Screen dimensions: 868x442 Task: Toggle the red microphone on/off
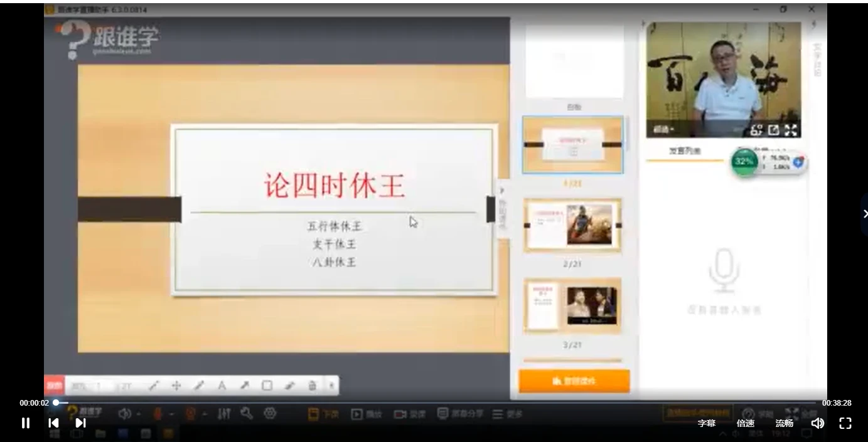[x=158, y=414]
